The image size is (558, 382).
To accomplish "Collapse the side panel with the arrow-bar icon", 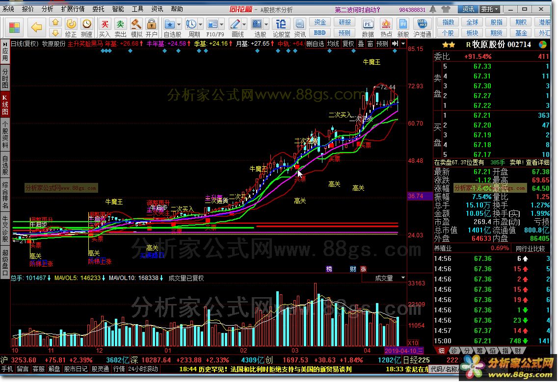I will tap(395, 44).
